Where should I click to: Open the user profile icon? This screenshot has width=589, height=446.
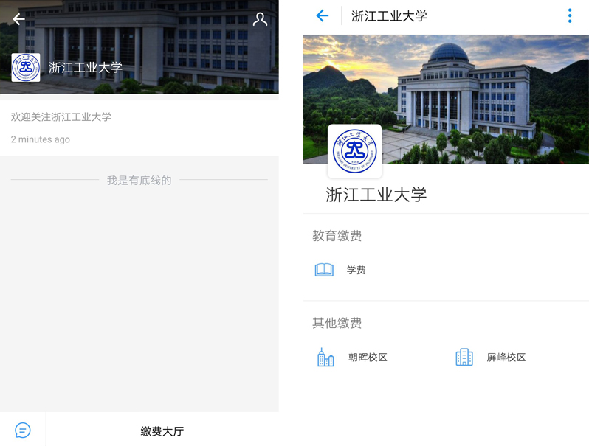click(260, 19)
